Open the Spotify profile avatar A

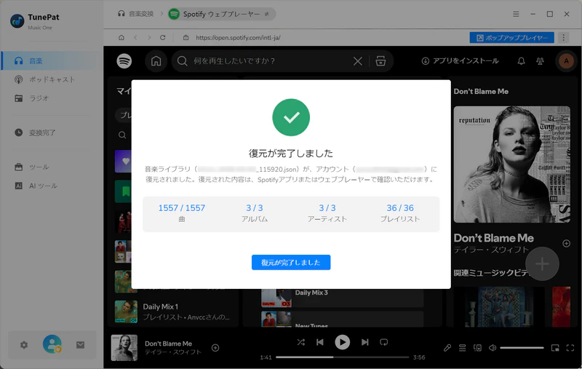(566, 61)
